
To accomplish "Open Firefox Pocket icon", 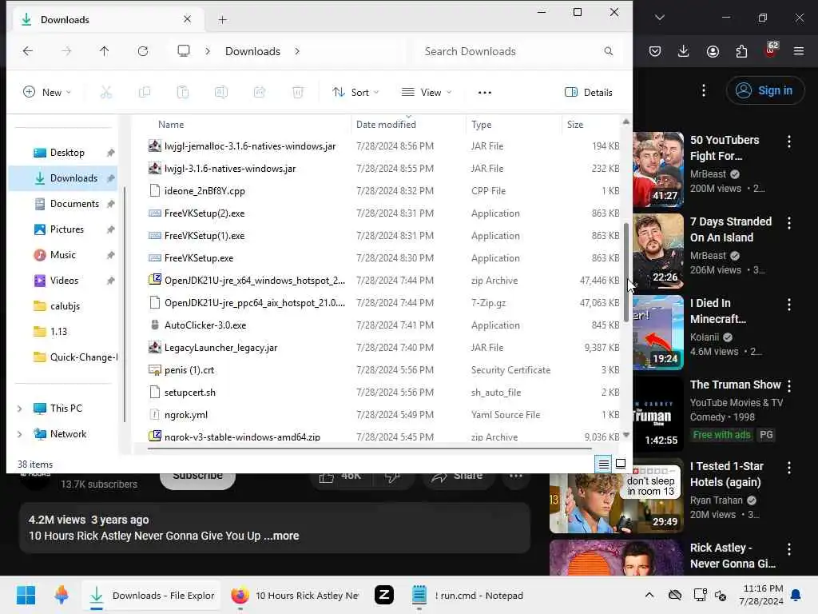I will pos(655,51).
